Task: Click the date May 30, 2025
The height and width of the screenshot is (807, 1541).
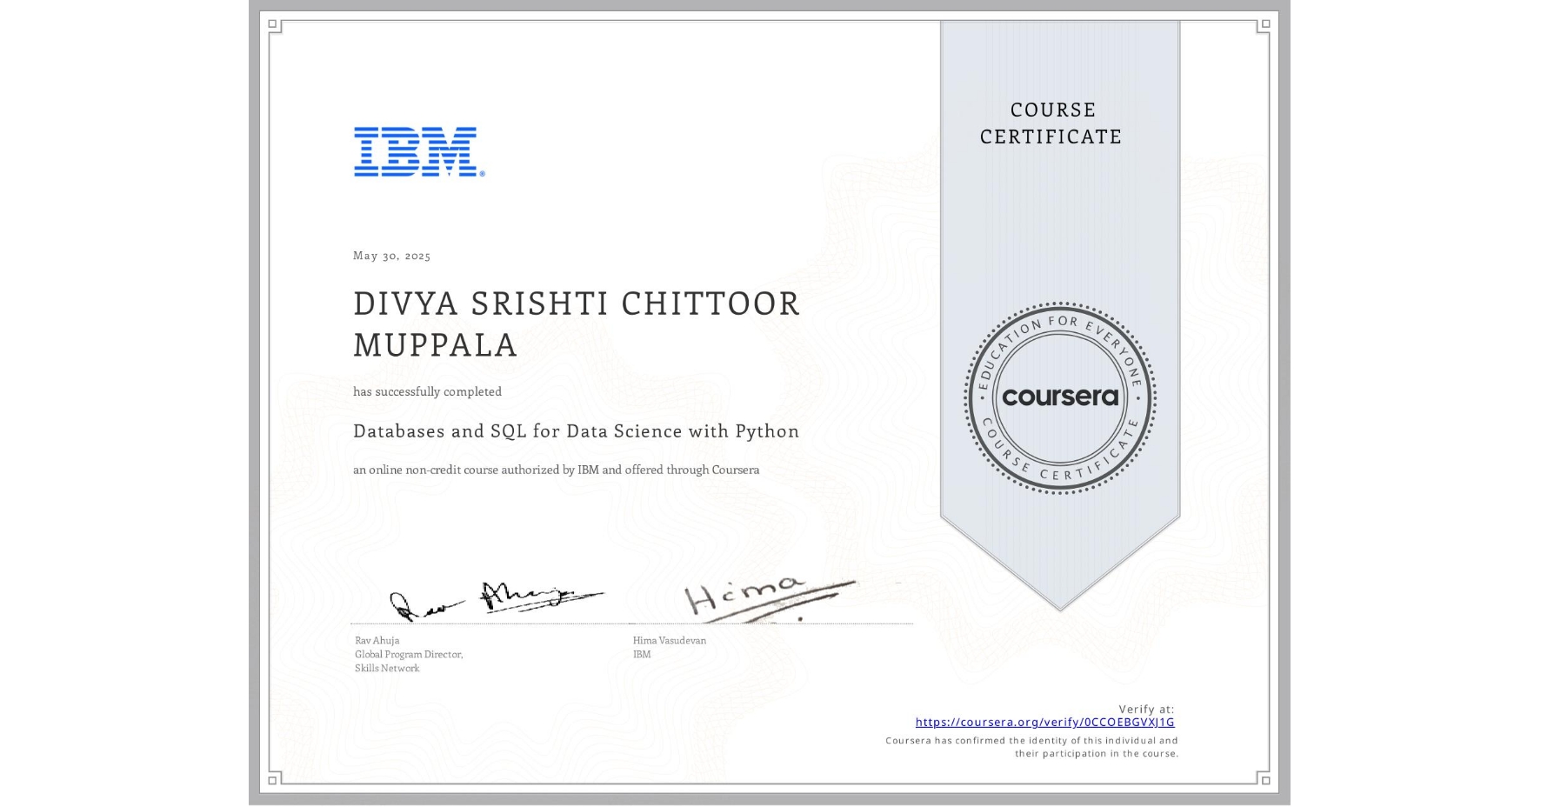Action: [x=392, y=256]
